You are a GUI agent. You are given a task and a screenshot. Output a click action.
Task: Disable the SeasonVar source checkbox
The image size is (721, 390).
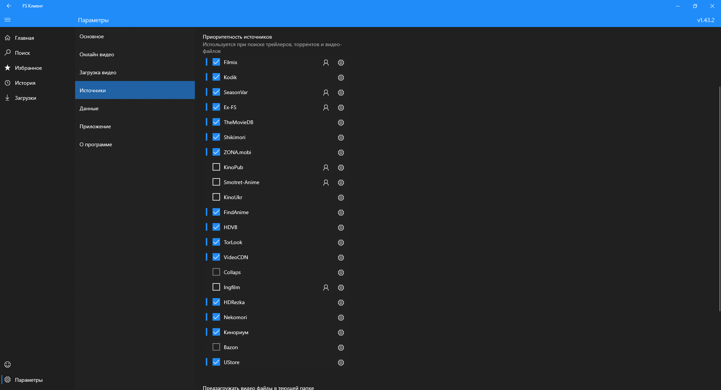tap(216, 92)
